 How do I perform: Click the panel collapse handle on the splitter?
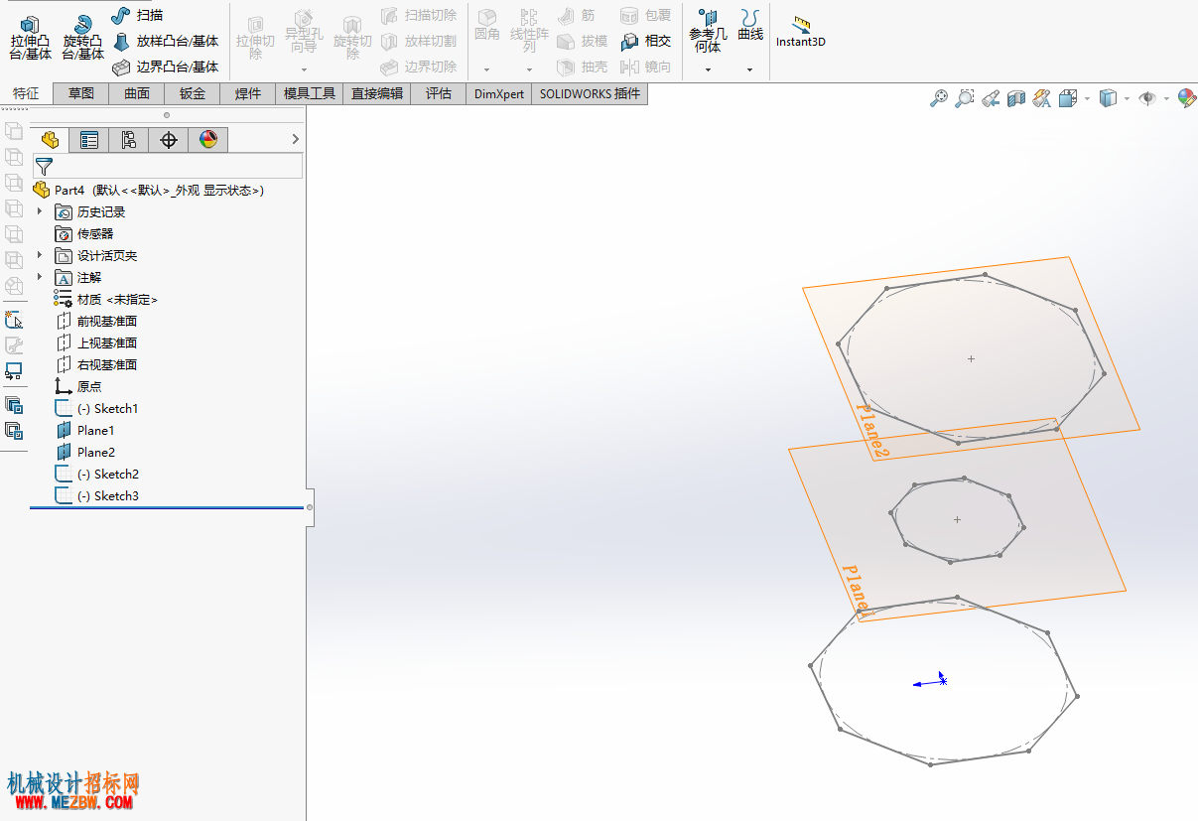point(310,507)
